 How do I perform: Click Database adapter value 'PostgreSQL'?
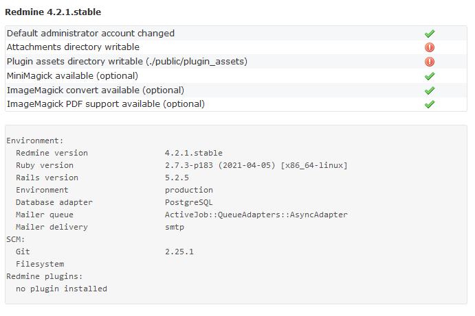click(x=189, y=202)
